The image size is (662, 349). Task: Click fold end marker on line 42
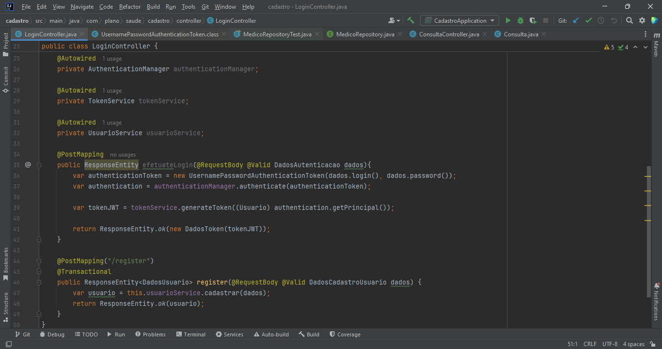39,239
